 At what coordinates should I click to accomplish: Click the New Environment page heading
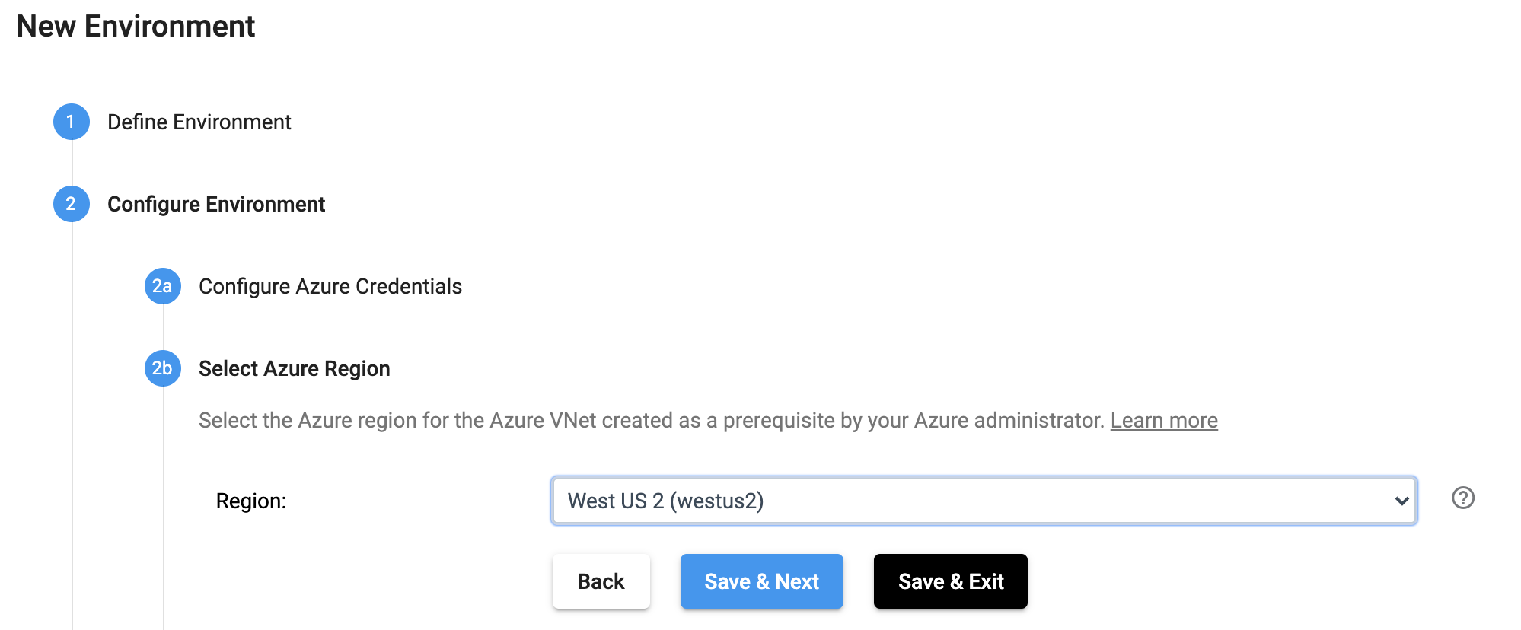click(x=136, y=26)
